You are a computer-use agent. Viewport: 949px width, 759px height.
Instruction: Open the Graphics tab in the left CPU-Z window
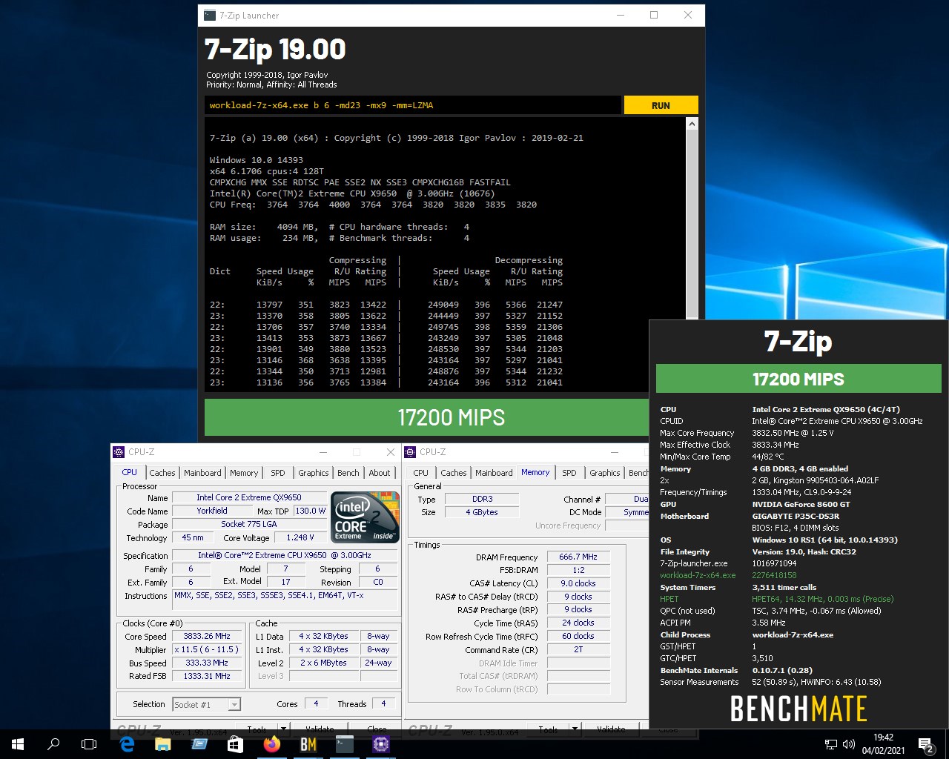[x=314, y=473]
